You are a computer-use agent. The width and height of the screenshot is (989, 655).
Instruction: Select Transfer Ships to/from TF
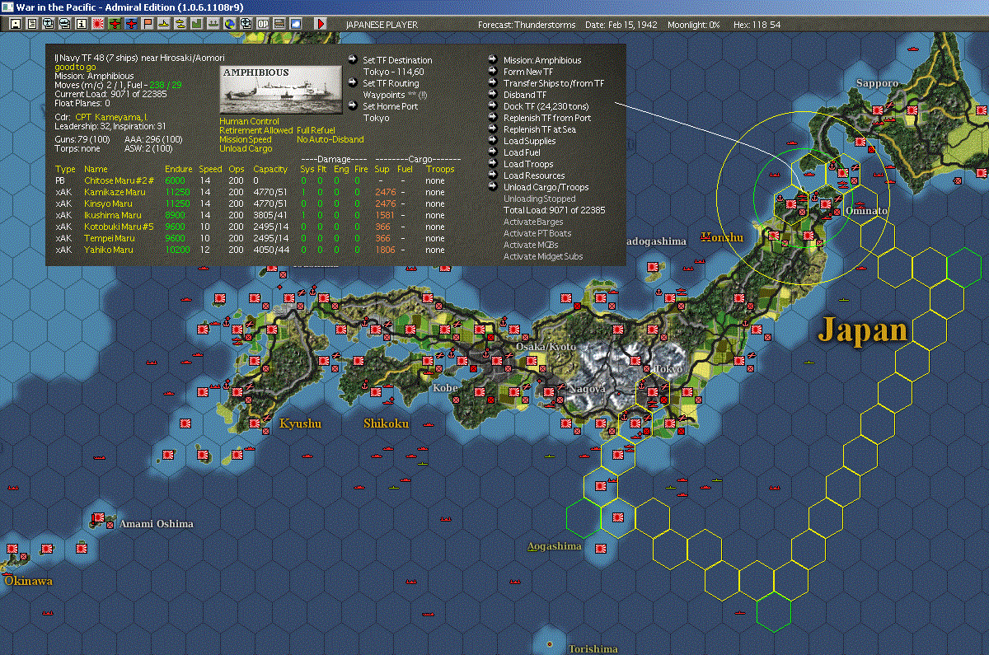553,83
